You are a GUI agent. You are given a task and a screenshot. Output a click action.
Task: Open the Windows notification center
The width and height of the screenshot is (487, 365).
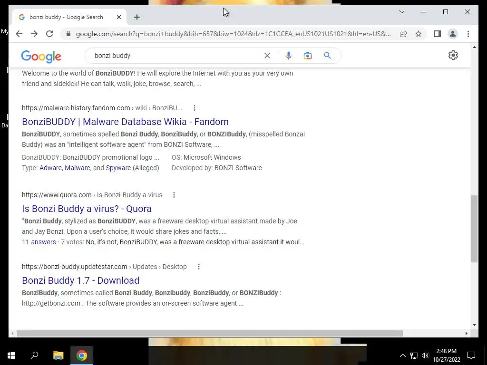tap(471, 355)
